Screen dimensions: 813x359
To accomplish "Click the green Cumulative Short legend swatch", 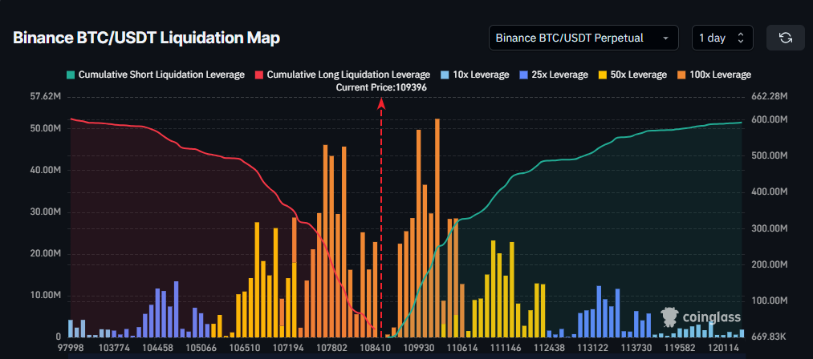I will pyautogui.click(x=71, y=75).
